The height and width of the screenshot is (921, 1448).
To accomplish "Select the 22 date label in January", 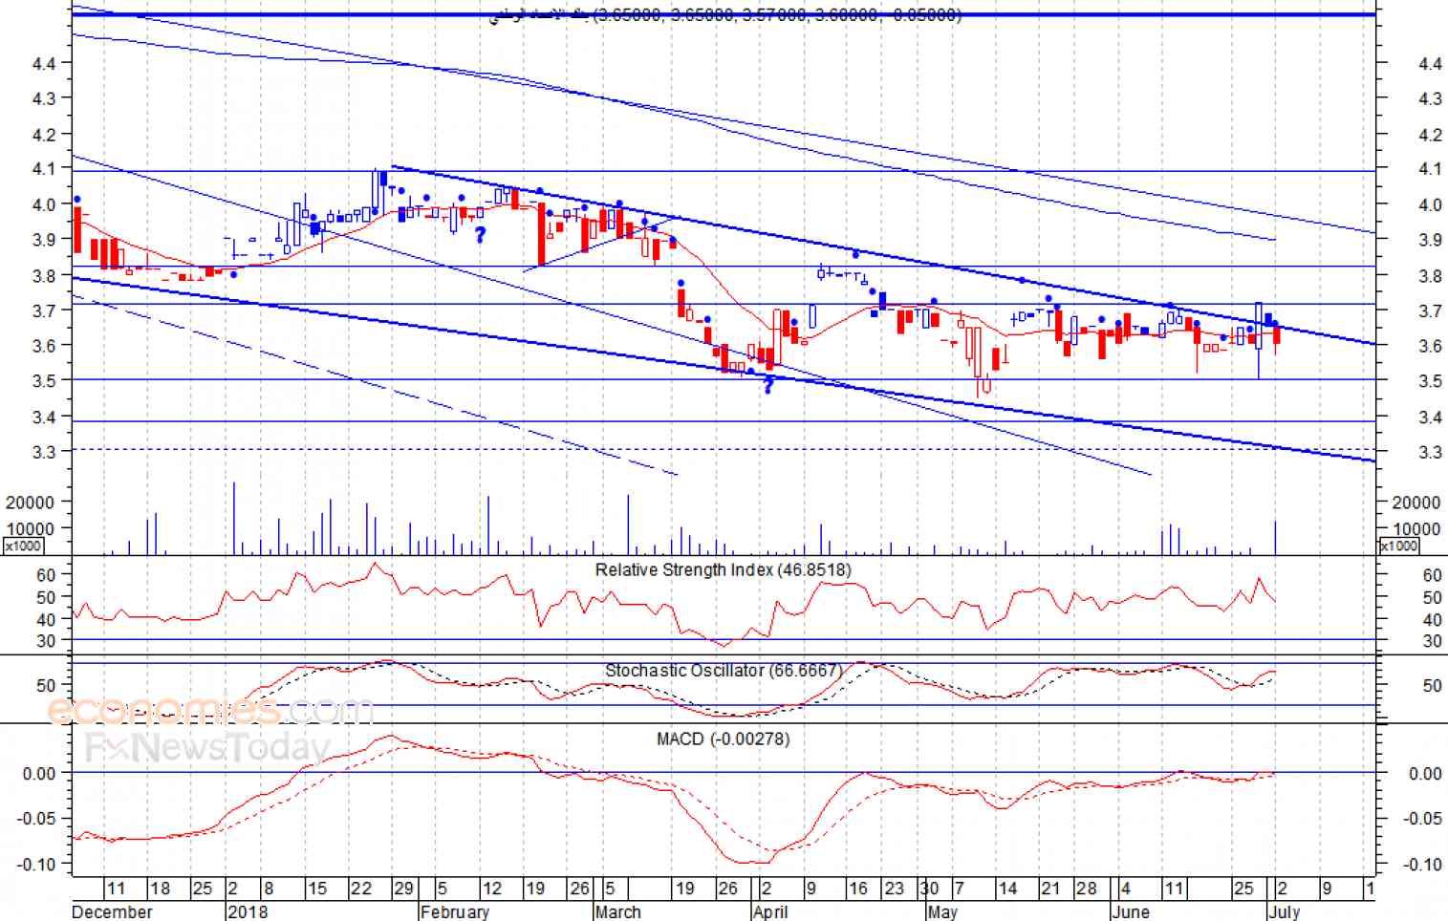I will tap(360, 889).
